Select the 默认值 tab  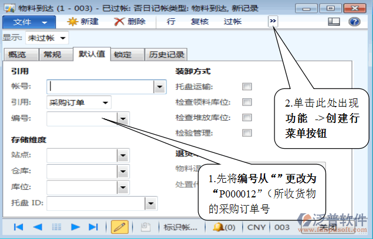coord(92,54)
